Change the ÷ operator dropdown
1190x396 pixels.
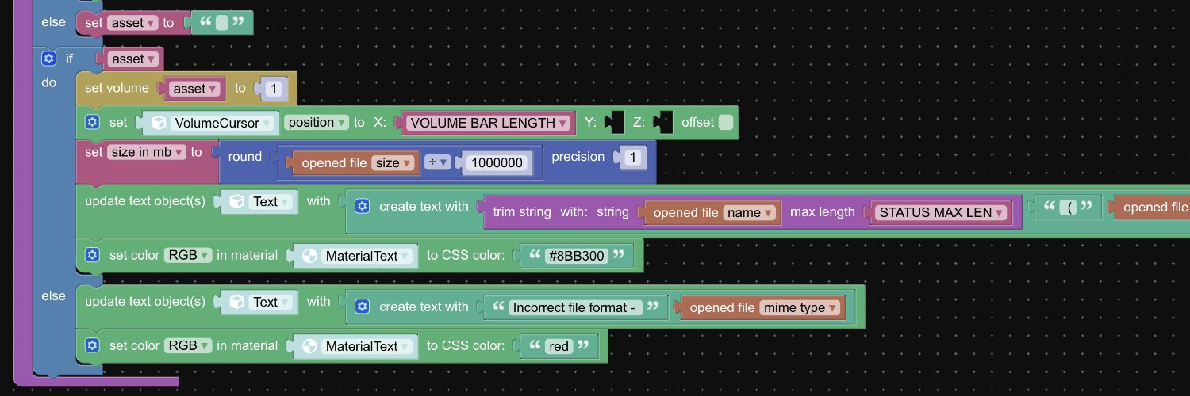tap(438, 162)
